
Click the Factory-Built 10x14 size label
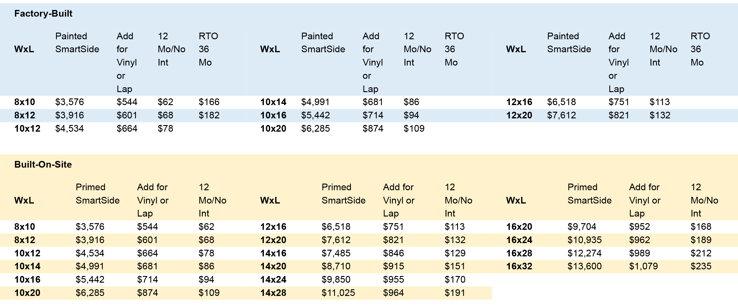click(273, 102)
